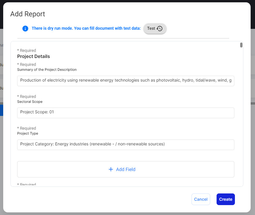This screenshot has width=255, height=215.
Task: Cancel the Add Report dialog
Action: coord(201,199)
